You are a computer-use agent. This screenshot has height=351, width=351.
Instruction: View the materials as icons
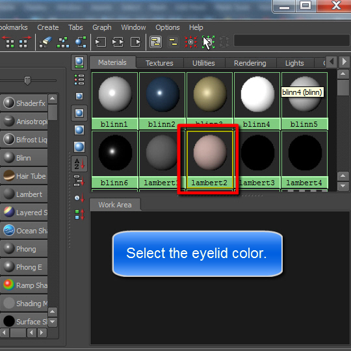[79, 62]
